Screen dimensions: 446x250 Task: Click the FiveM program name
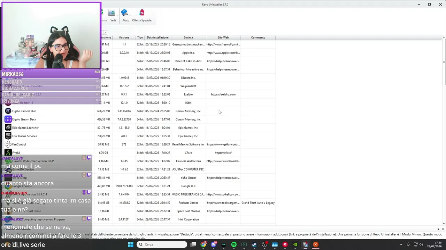pyautogui.click(x=16, y=153)
